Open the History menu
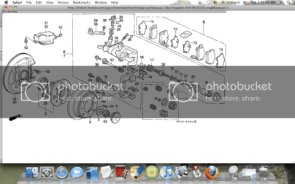This screenshot has width=295, height=184. [x=63, y=2]
